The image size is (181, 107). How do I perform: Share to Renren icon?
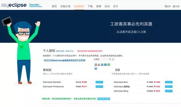pos(105,65)
